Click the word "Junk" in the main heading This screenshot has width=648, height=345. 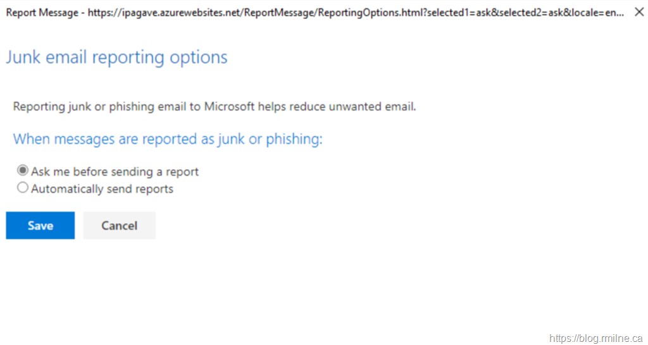[x=22, y=57]
